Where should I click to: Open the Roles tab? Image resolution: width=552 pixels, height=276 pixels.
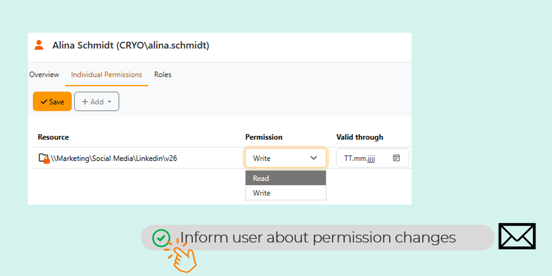point(163,75)
